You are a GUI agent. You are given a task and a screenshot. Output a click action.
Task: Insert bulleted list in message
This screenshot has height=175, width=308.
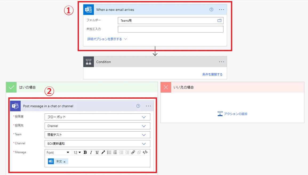(109, 152)
